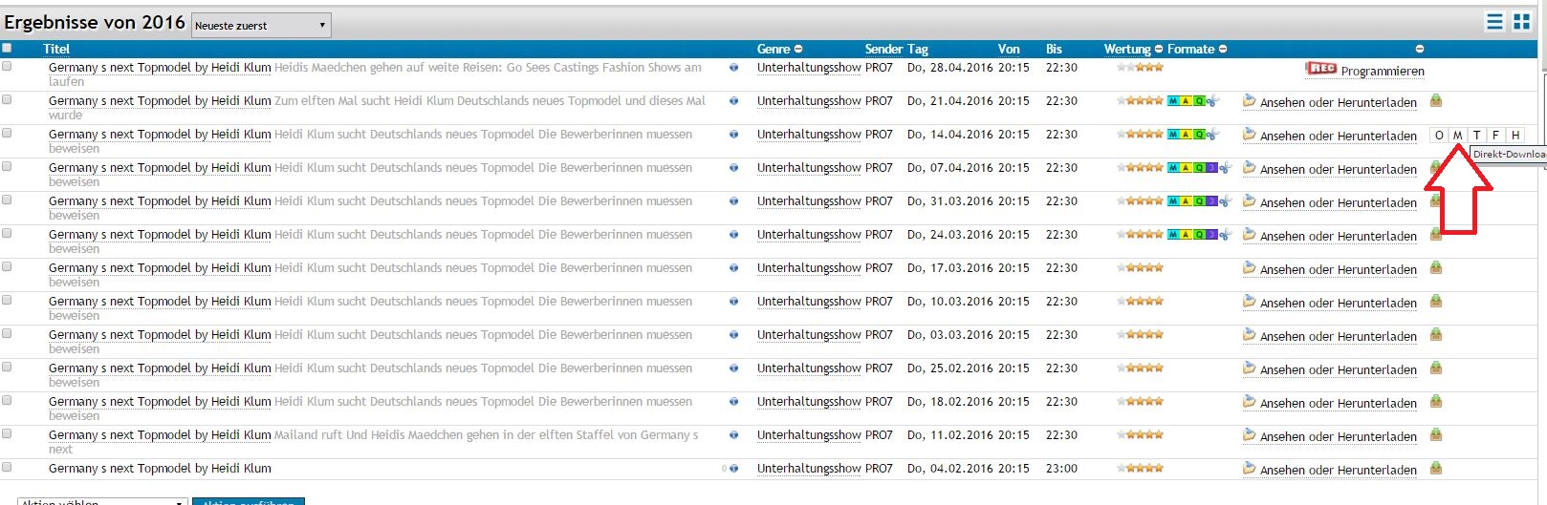Screen dimensions: 1547x505
Task: Sort by Von column header
Action: [x=1009, y=49]
